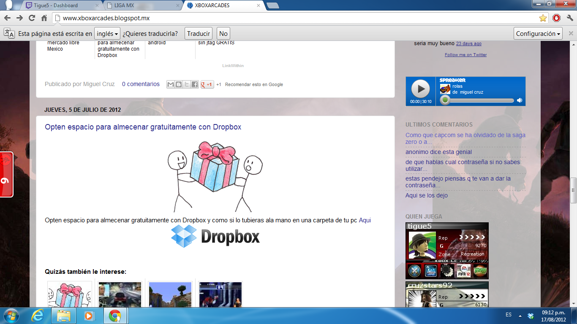Viewport: 577px width, 324px height.
Task: Open the Recomendar esto en Google text
Action: (254, 84)
